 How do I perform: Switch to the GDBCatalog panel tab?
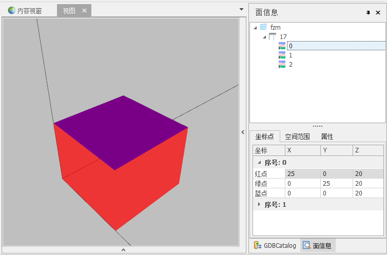[275, 245]
